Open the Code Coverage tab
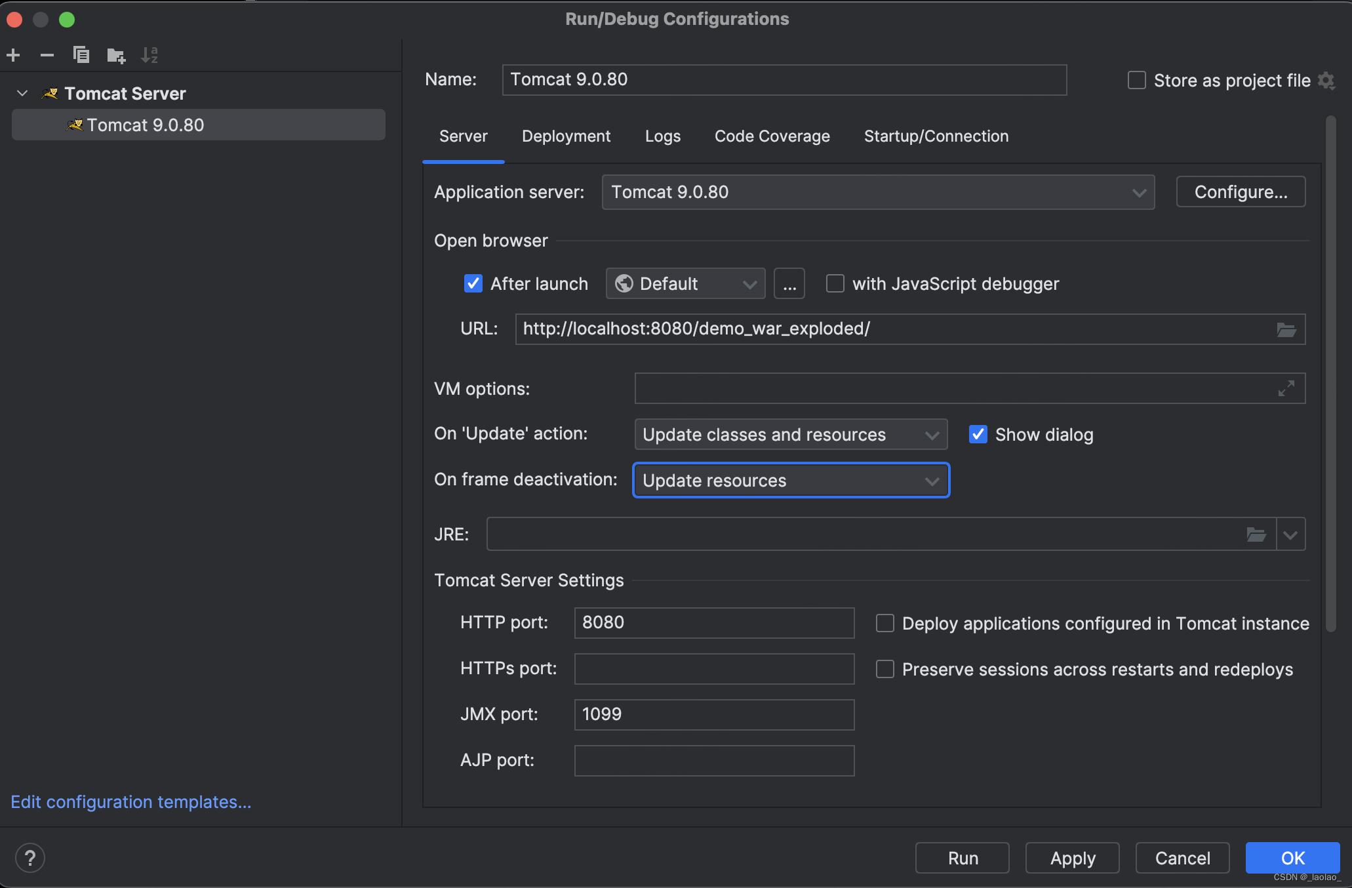The width and height of the screenshot is (1352, 888). click(x=772, y=136)
